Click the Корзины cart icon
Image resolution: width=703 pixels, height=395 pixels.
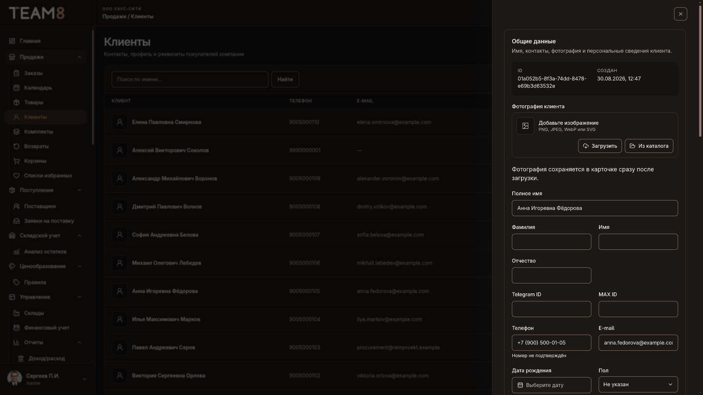click(16, 161)
